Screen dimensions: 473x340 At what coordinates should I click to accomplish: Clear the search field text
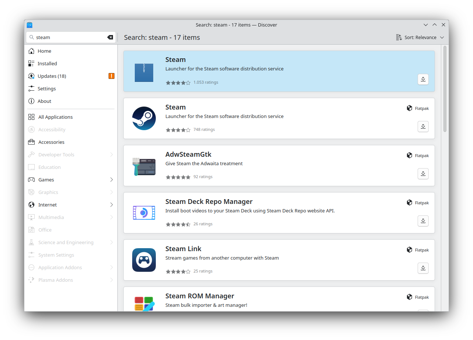[110, 37]
